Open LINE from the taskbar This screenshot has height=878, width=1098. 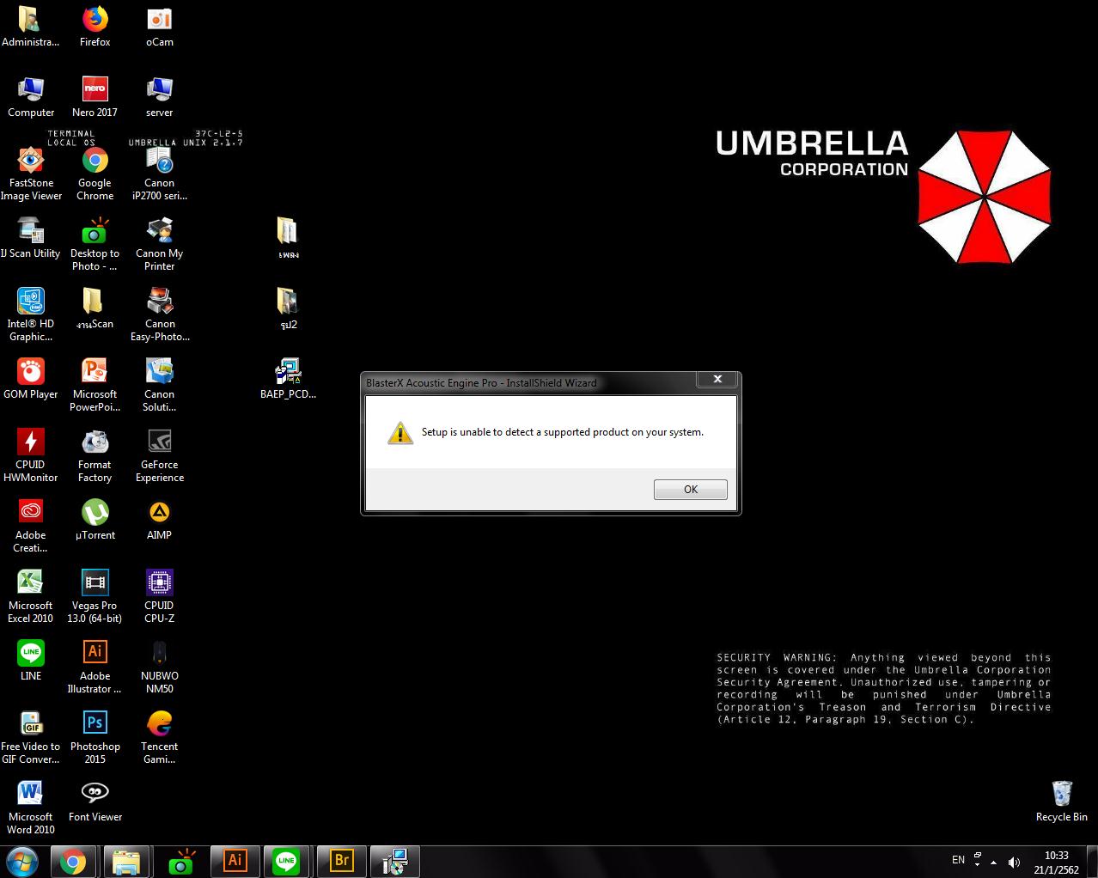coord(287,862)
